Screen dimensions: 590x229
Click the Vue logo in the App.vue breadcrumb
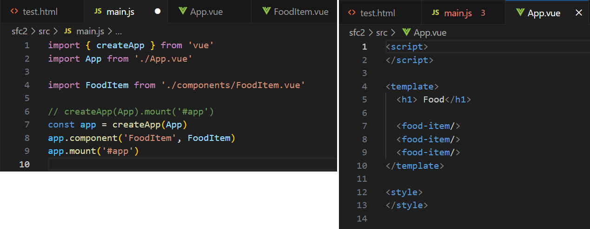coord(407,32)
